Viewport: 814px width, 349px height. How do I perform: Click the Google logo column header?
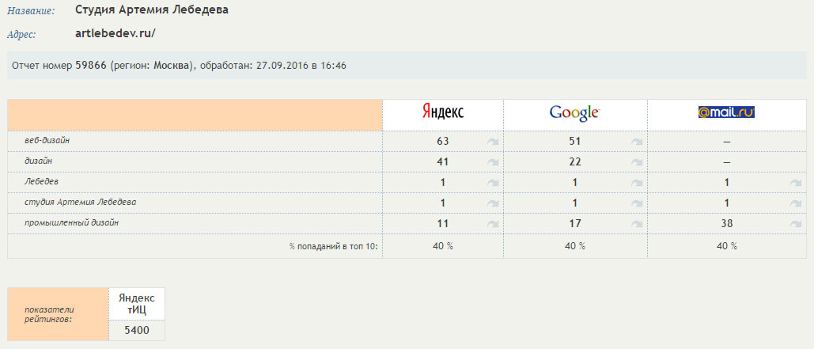coord(574,112)
